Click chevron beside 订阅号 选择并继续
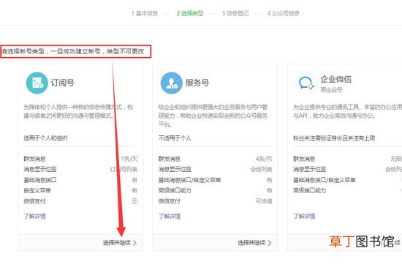 coord(134,243)
